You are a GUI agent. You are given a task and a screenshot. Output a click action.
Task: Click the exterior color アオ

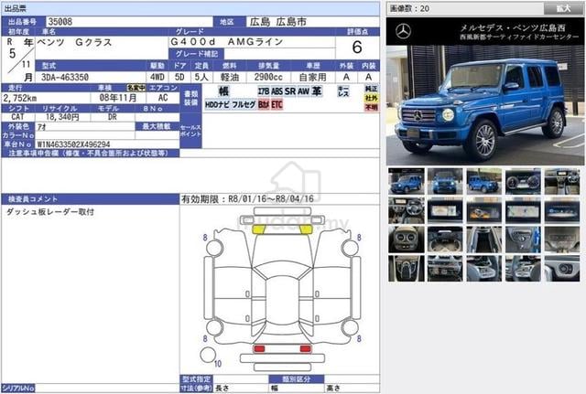click(41, 127)
